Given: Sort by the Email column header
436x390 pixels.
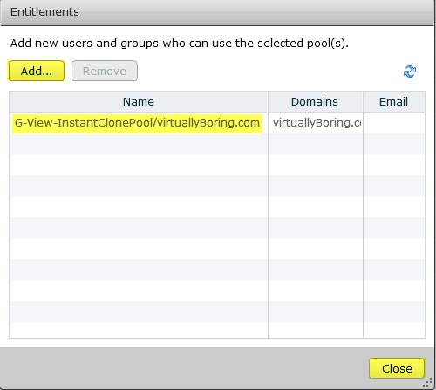Looking at the screenshot, I should point(394,102).
